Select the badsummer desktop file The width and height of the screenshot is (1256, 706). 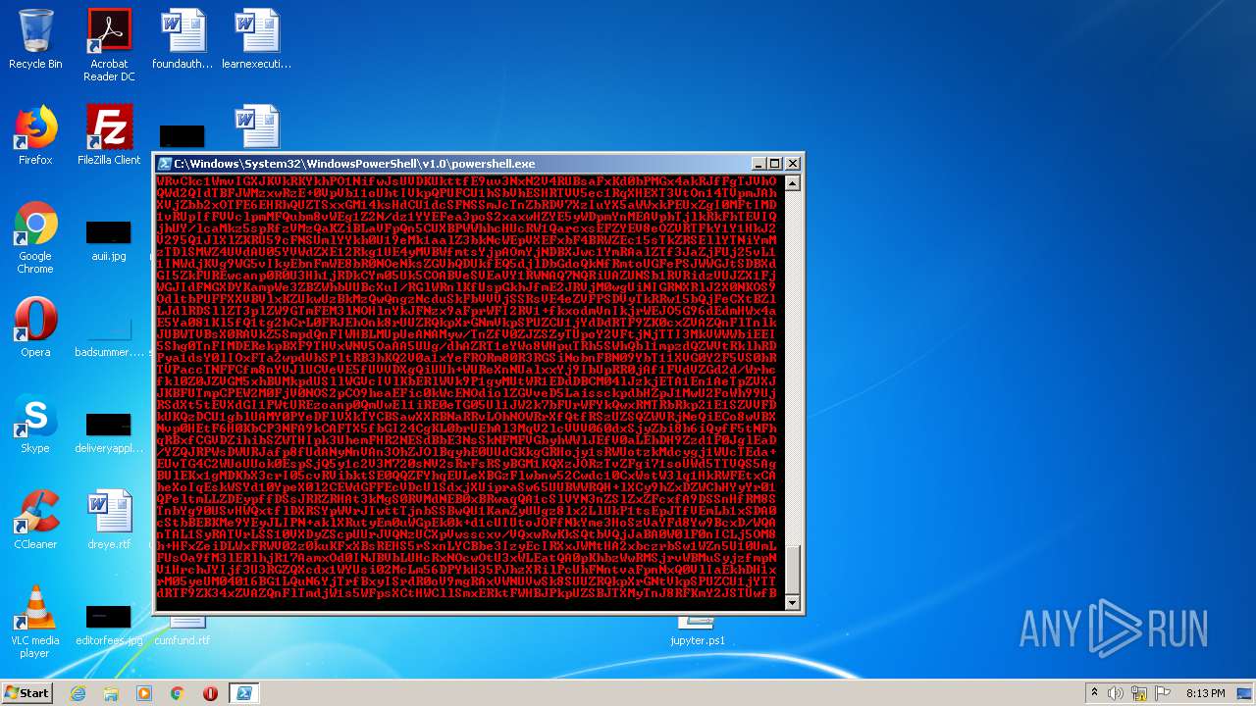(x=109, y=336)
